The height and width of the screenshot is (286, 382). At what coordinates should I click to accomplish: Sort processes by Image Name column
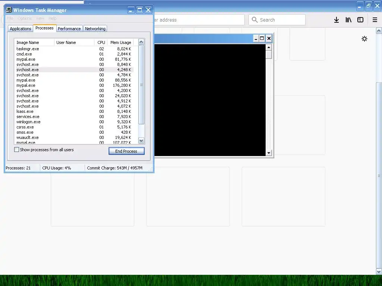pos(34,42)
